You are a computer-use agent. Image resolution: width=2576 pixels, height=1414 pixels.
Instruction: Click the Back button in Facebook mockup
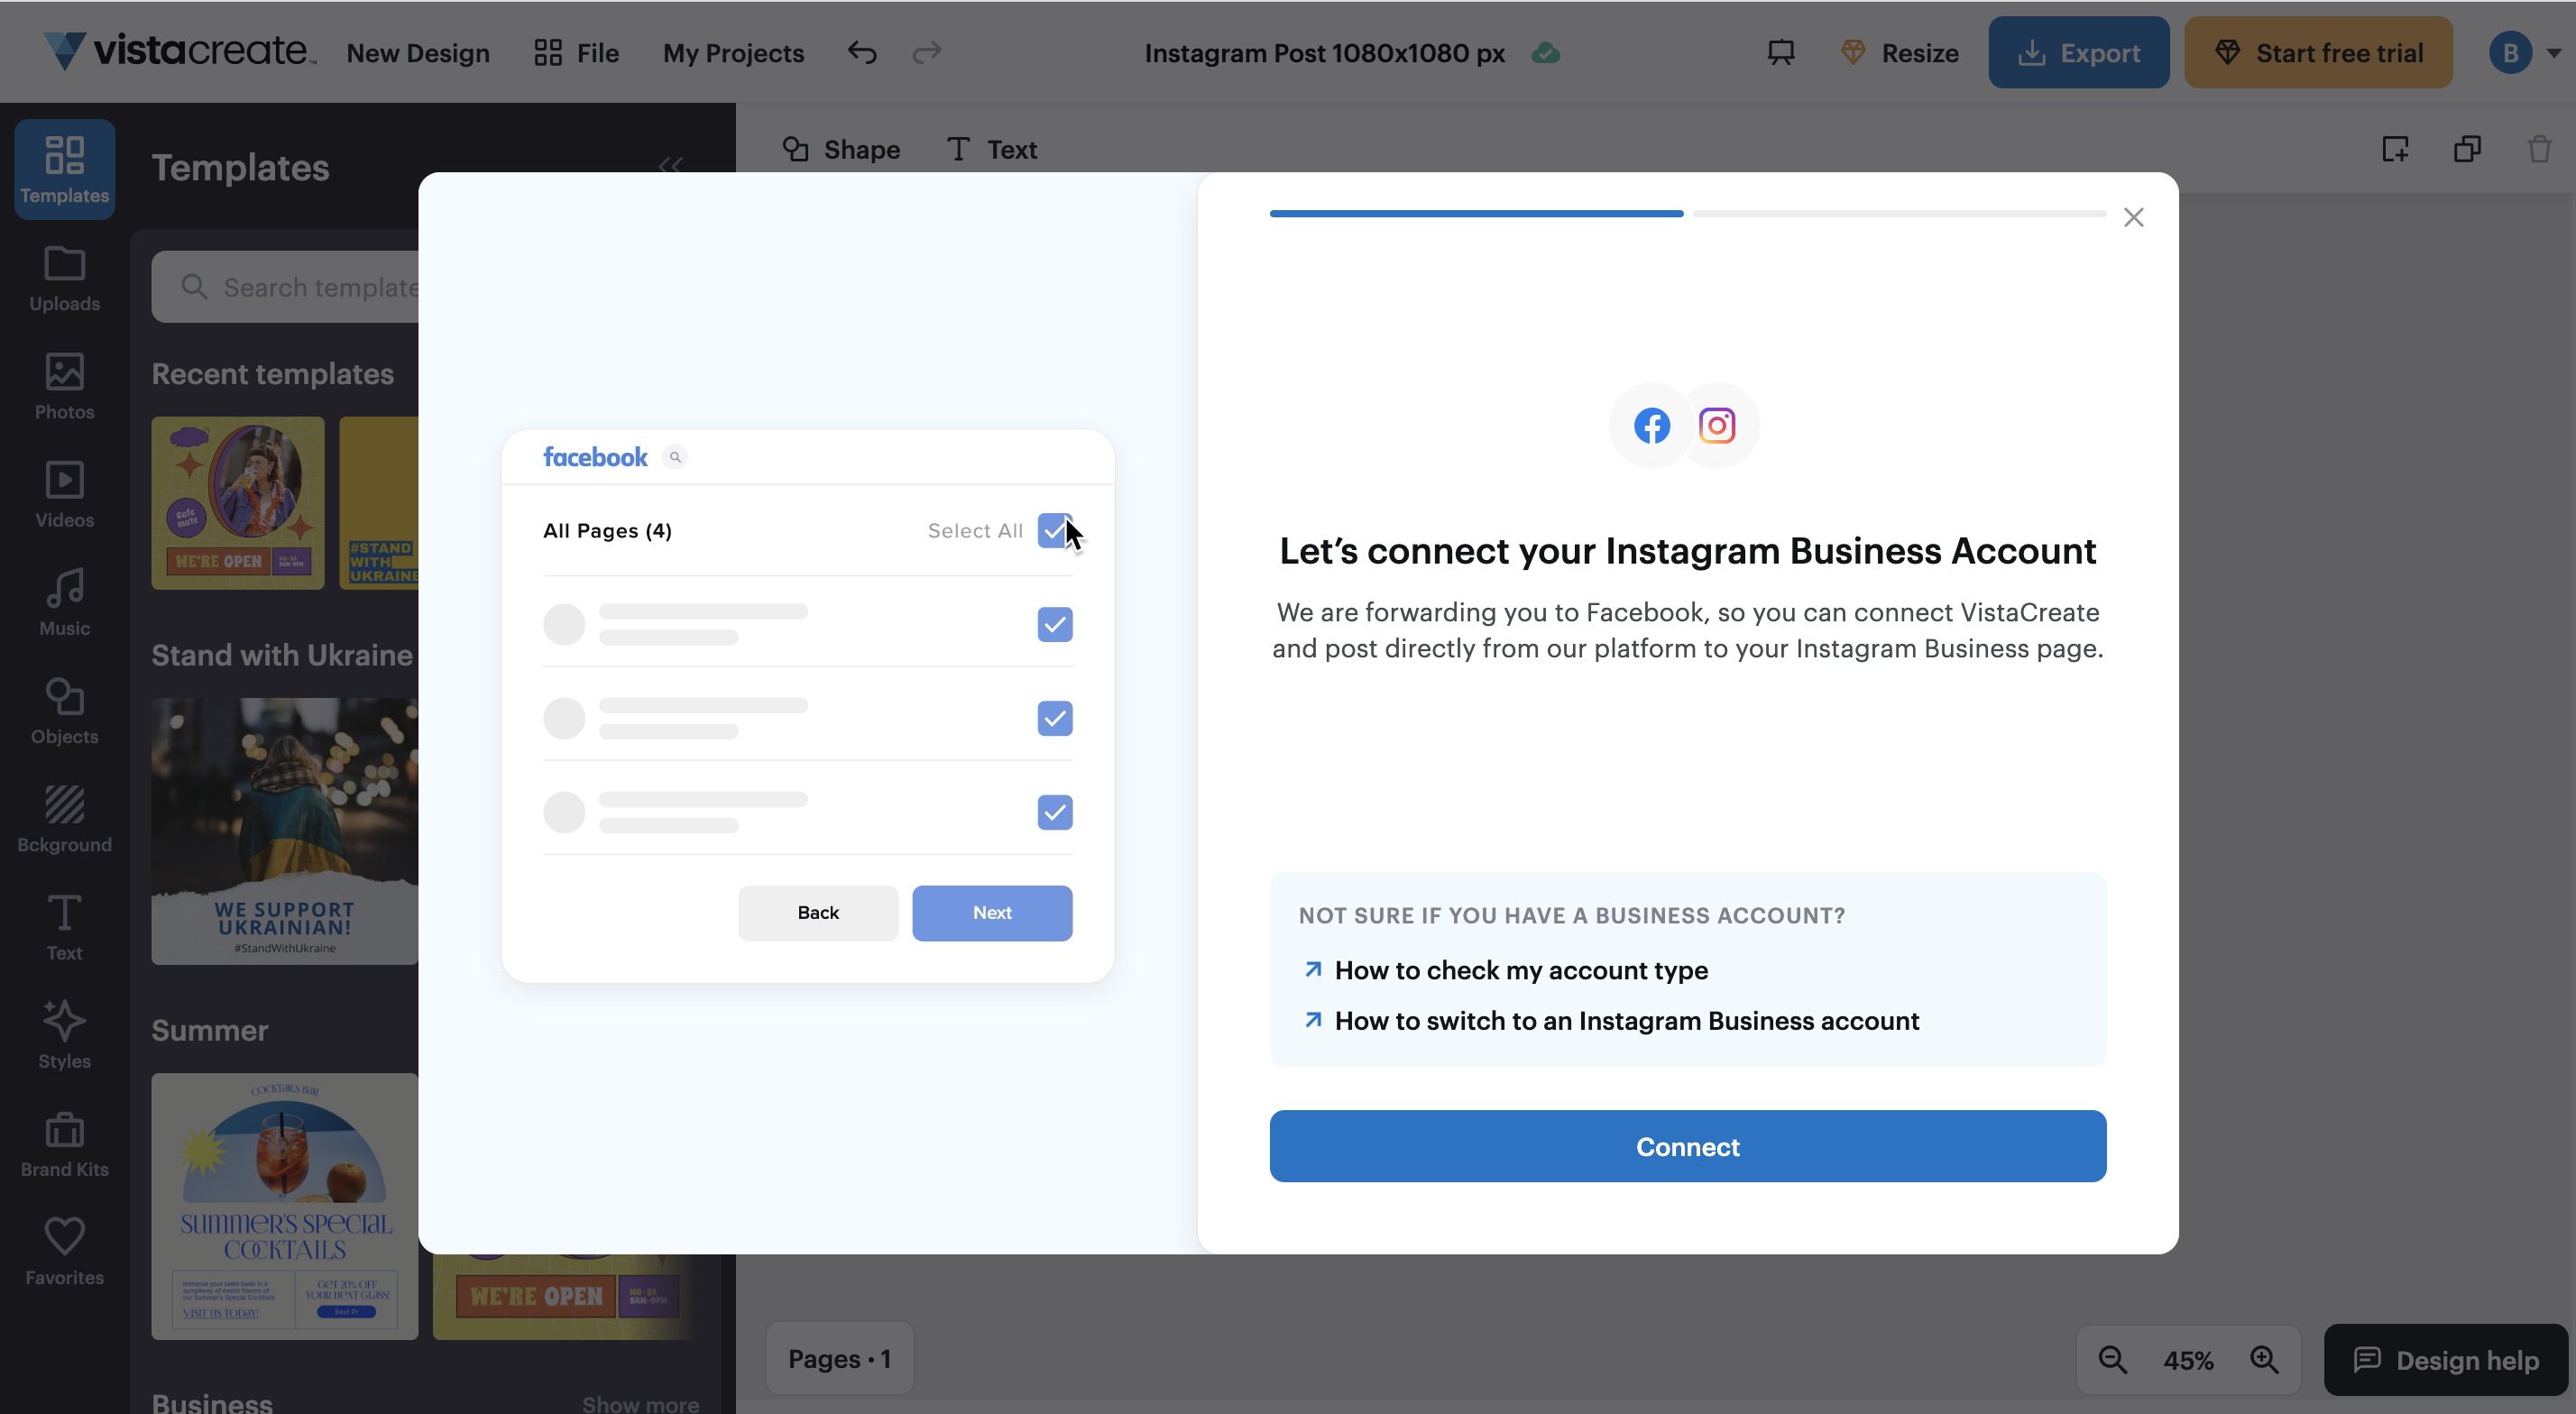coord(818,912)
